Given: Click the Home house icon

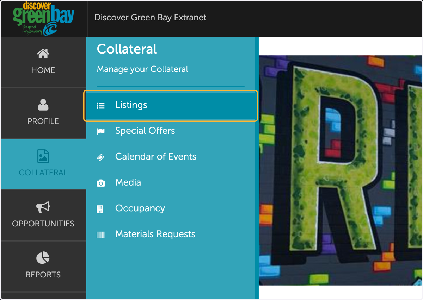Looking at the screenshot, I should (x=43, y=54).
